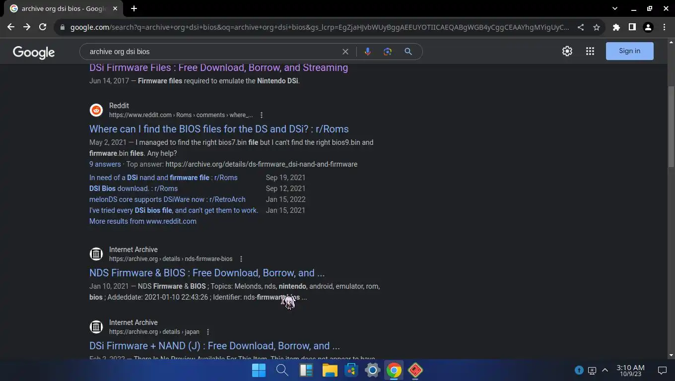The image size is (675, 381).
Task: Open options for archive.org japan result
Action: (208, 332)
